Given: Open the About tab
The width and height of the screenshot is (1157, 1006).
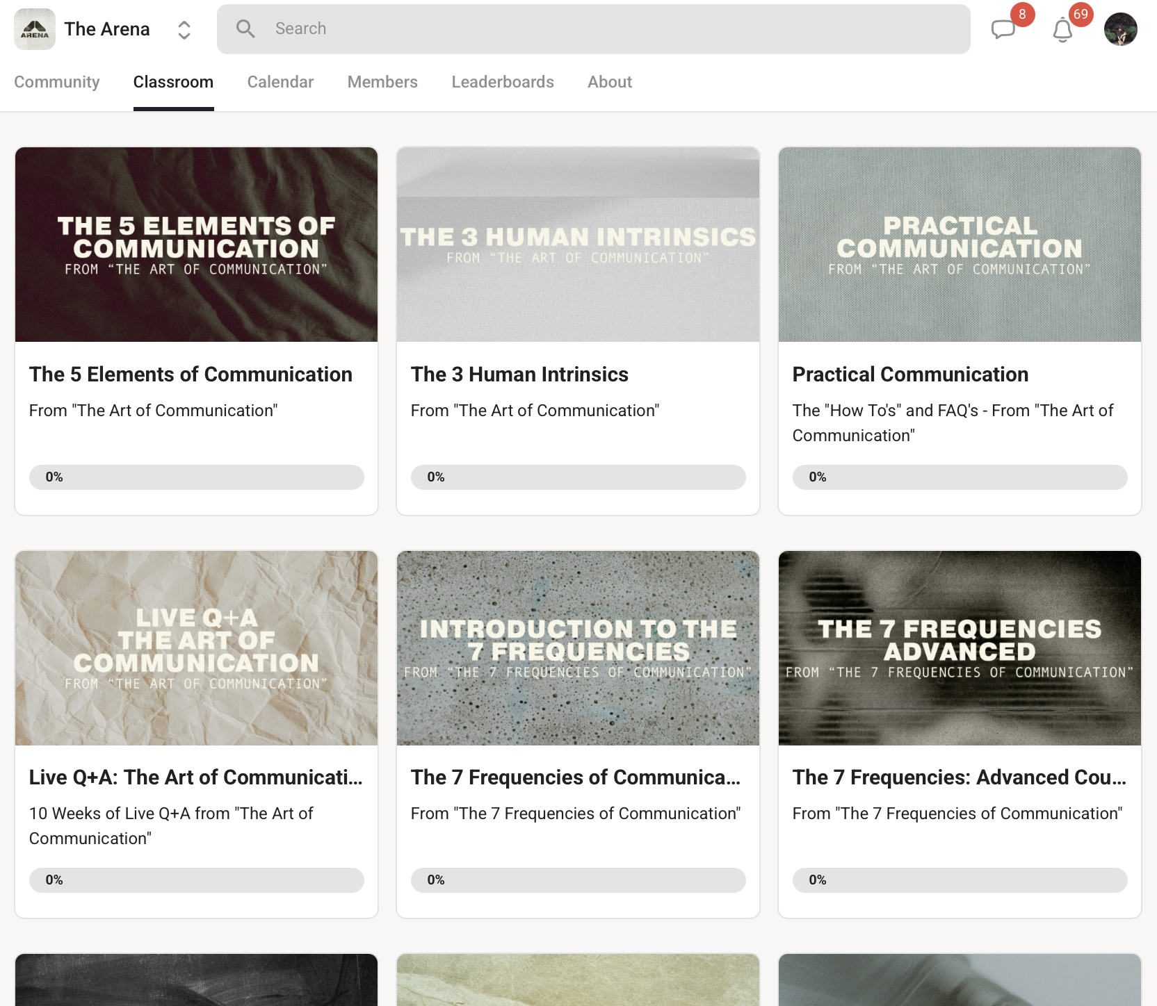Looking at the screenshot, I should coord(610,82).
